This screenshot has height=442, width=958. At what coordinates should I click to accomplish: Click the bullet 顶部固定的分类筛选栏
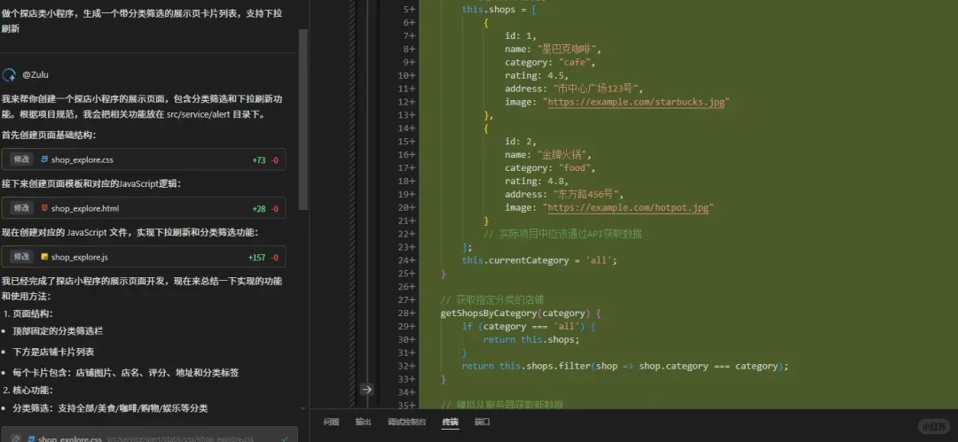click(58, 331)
